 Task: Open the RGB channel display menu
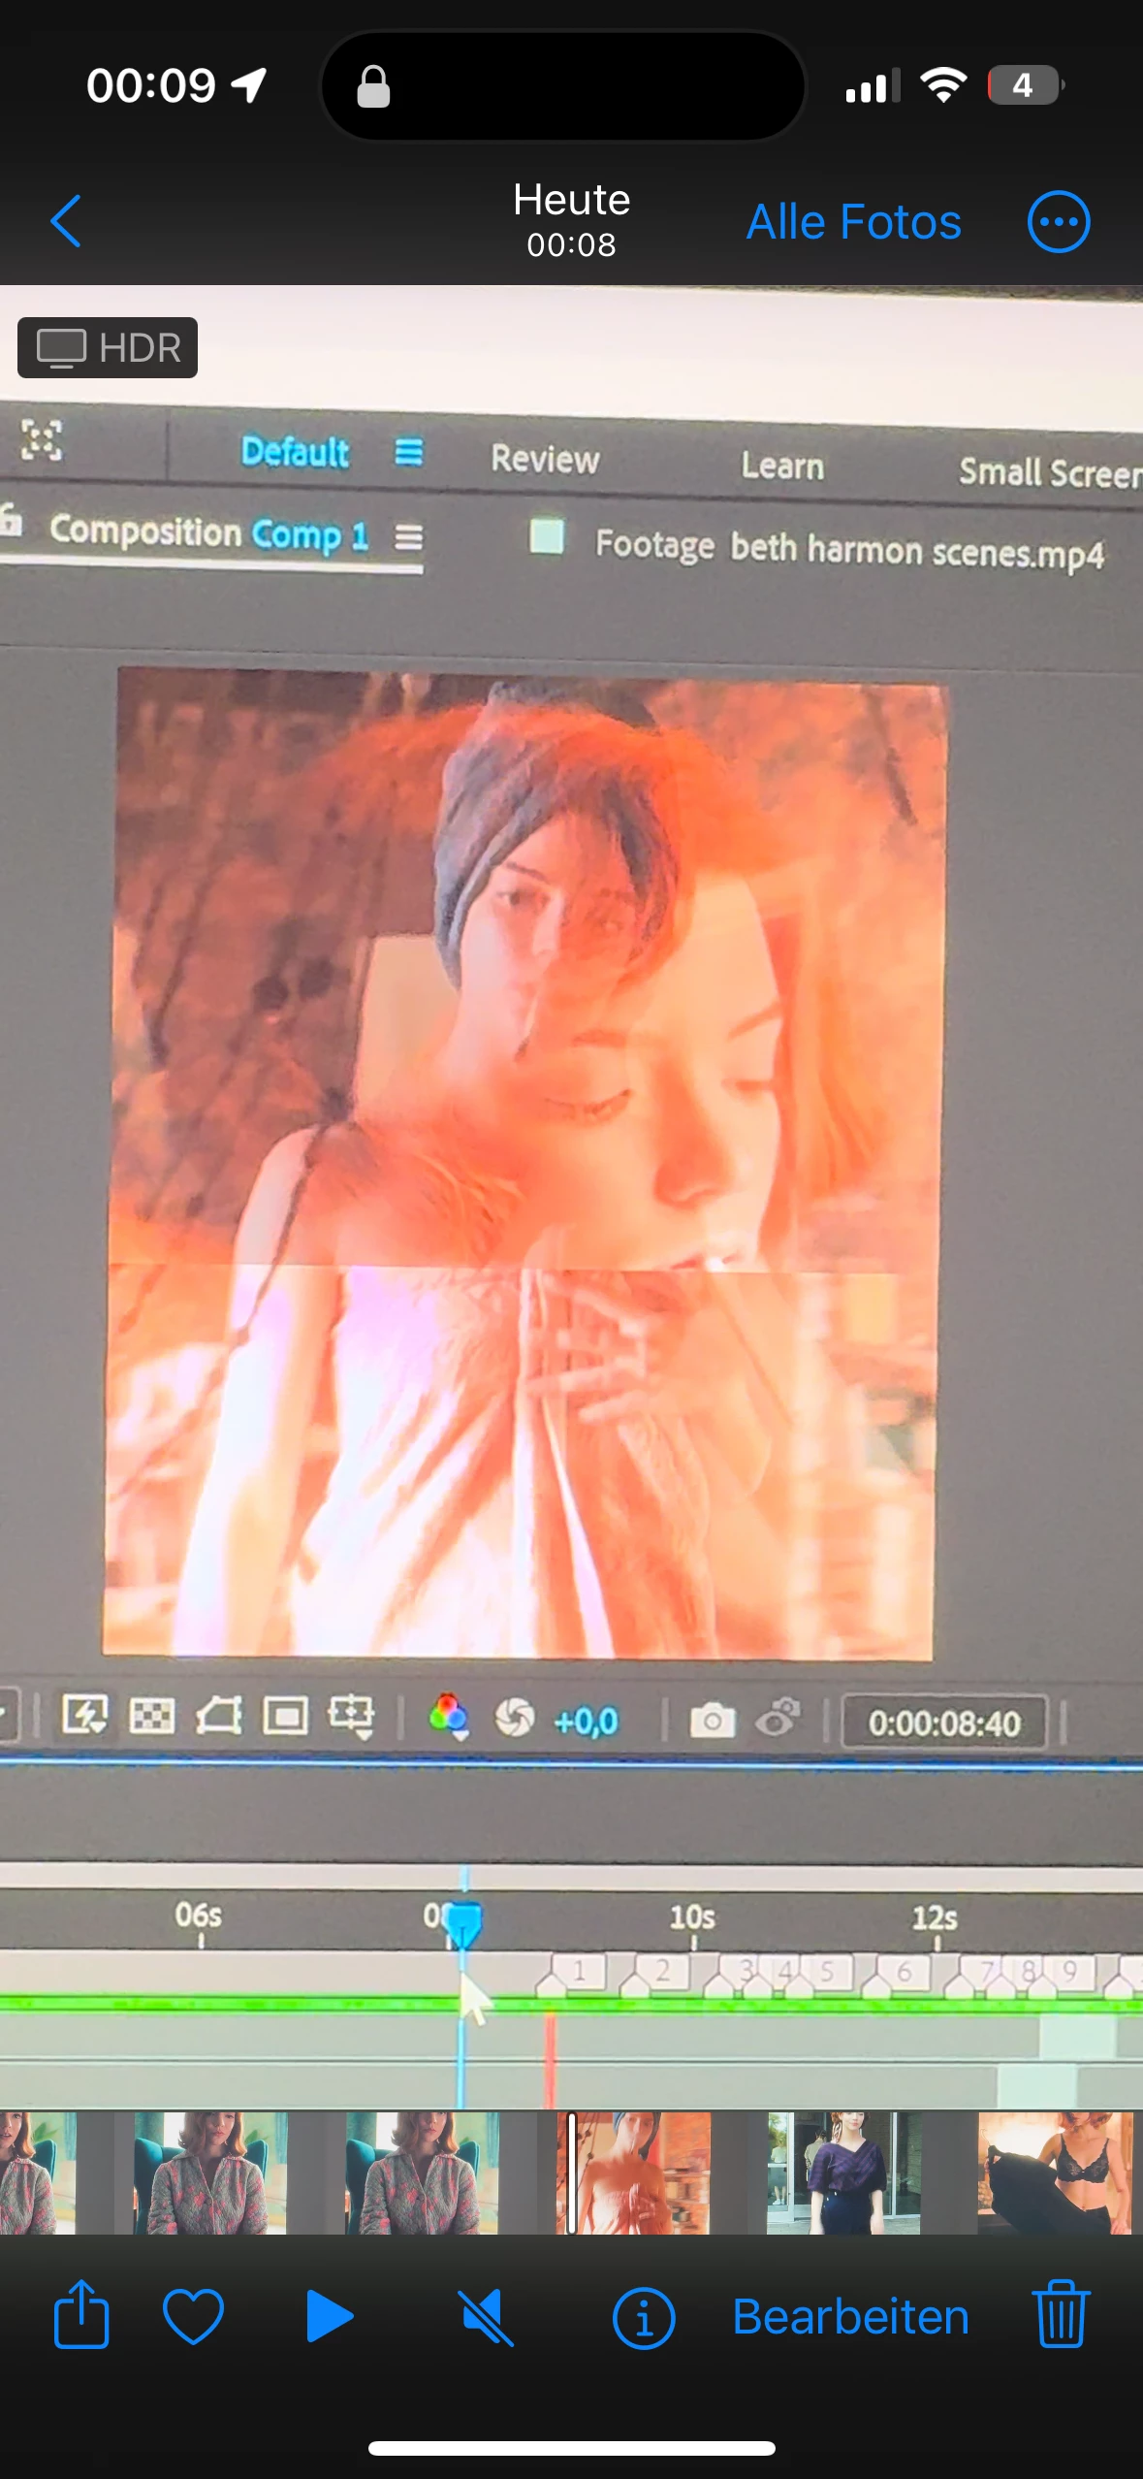click(449, 1718)
